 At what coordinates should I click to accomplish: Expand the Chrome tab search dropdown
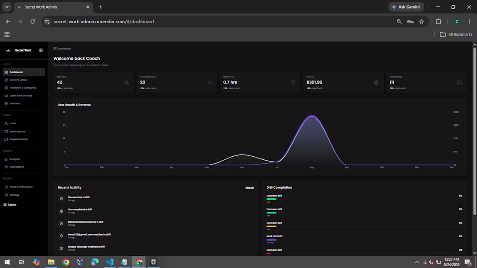coord(7,7)
